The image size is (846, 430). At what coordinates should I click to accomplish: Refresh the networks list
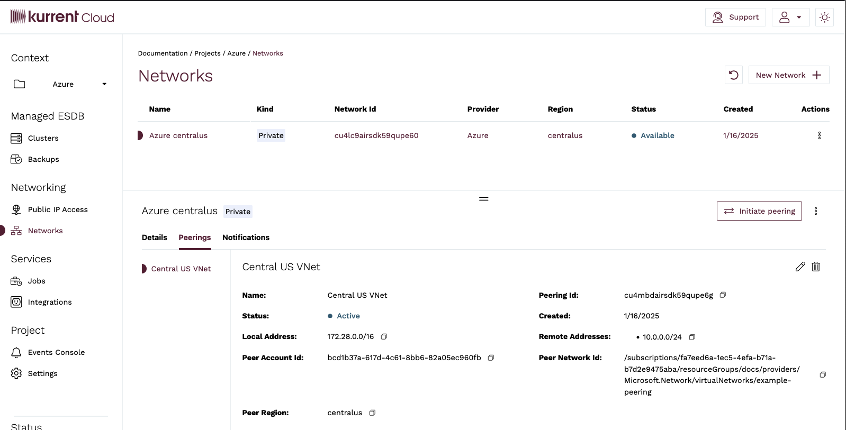coord(733,75)
